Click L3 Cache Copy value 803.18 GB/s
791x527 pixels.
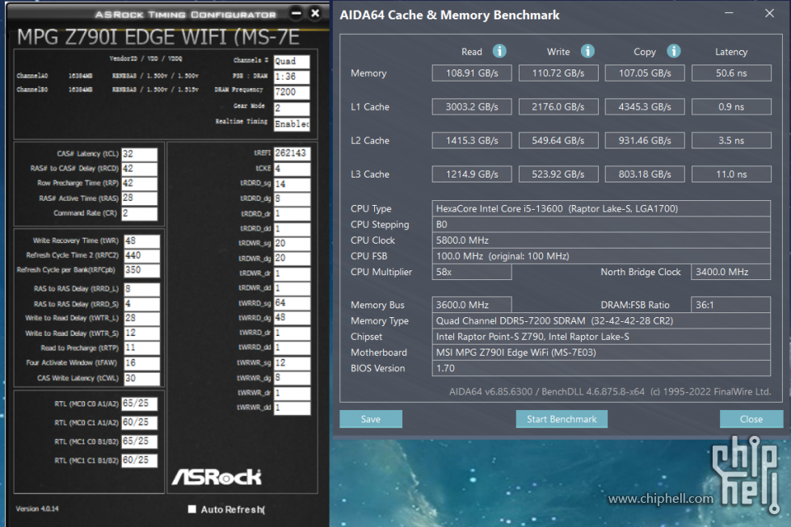[645, 174]
